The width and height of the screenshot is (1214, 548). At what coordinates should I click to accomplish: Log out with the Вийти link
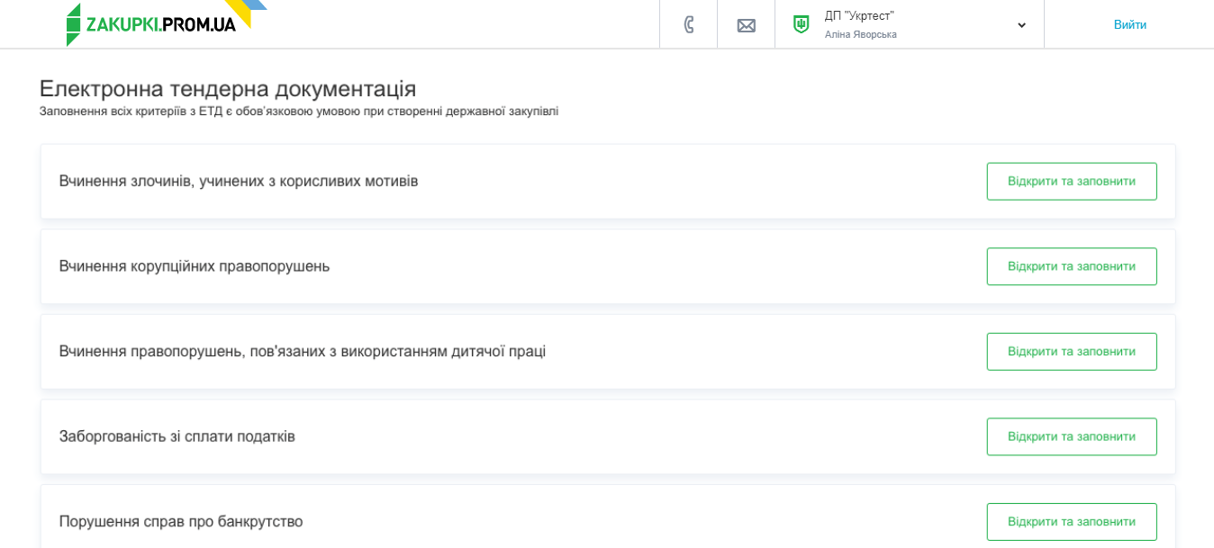click(x=1129, y=24)
